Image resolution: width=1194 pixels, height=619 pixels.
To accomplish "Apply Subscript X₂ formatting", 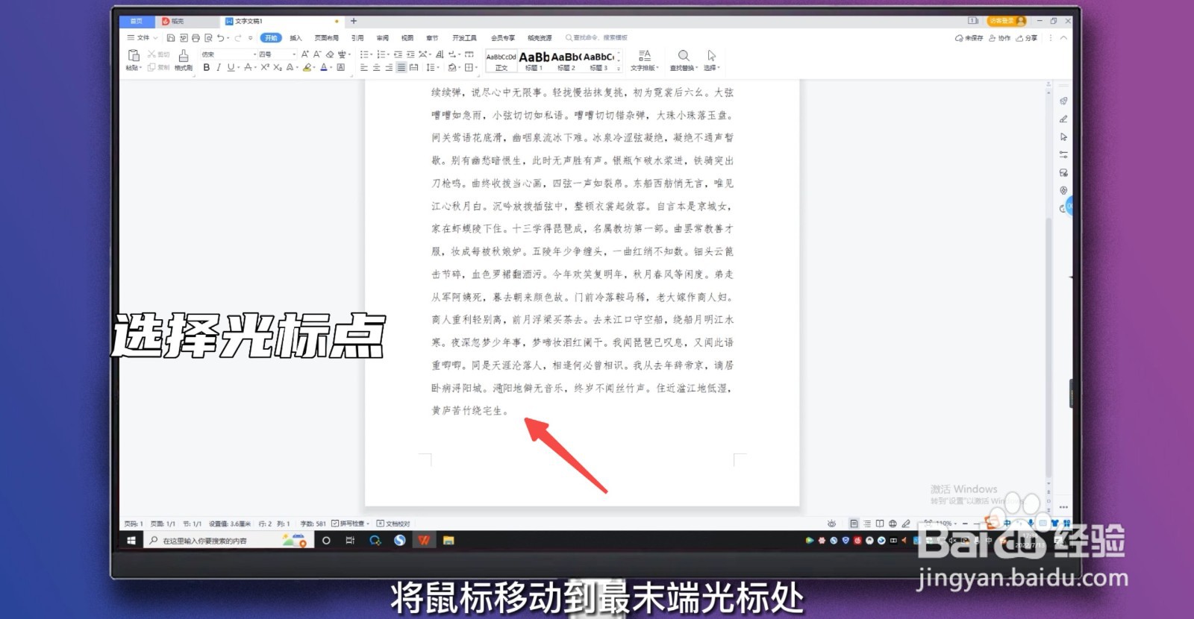I will [x=278, y=67].
